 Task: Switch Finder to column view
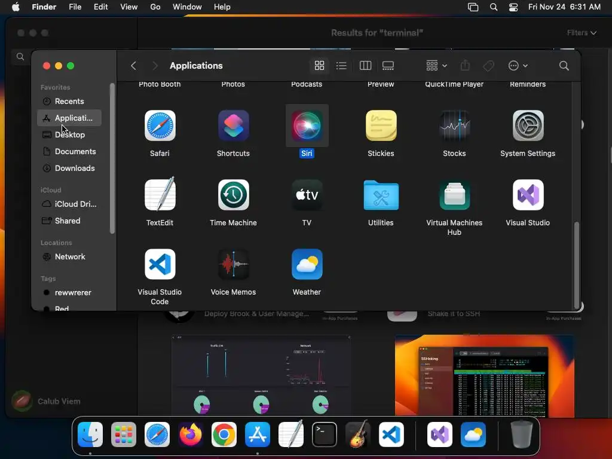click(365, 66)
